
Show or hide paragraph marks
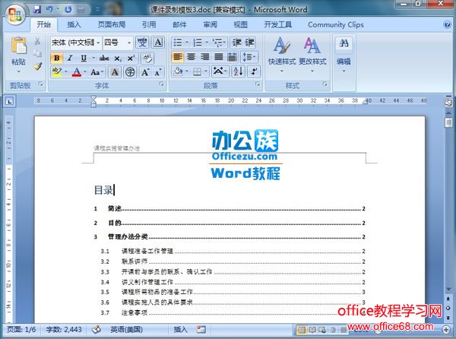[254, 71]
